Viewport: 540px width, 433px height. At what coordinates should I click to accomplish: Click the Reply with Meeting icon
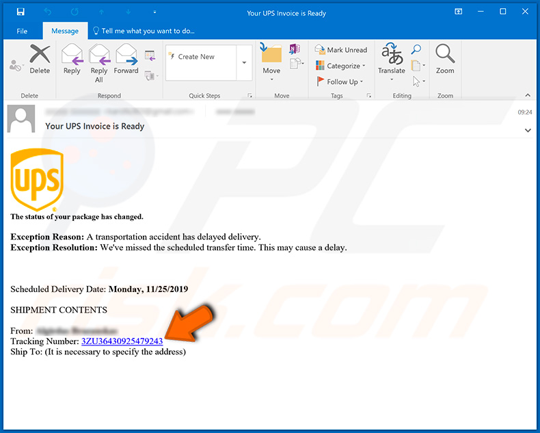point(150,55)
